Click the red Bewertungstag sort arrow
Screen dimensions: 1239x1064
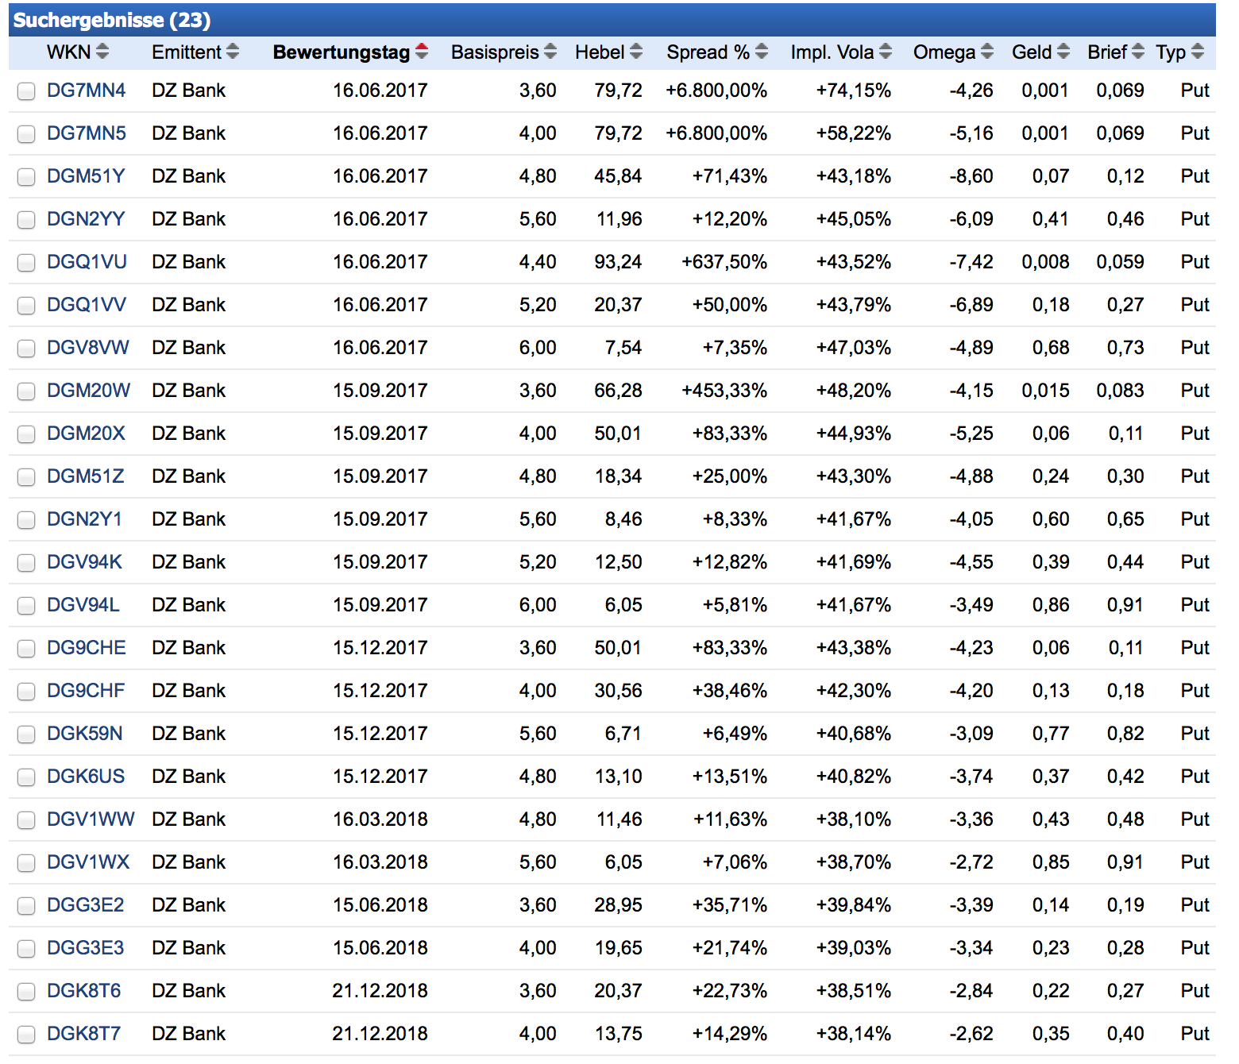pyautogui.click(x=422, y=52)
